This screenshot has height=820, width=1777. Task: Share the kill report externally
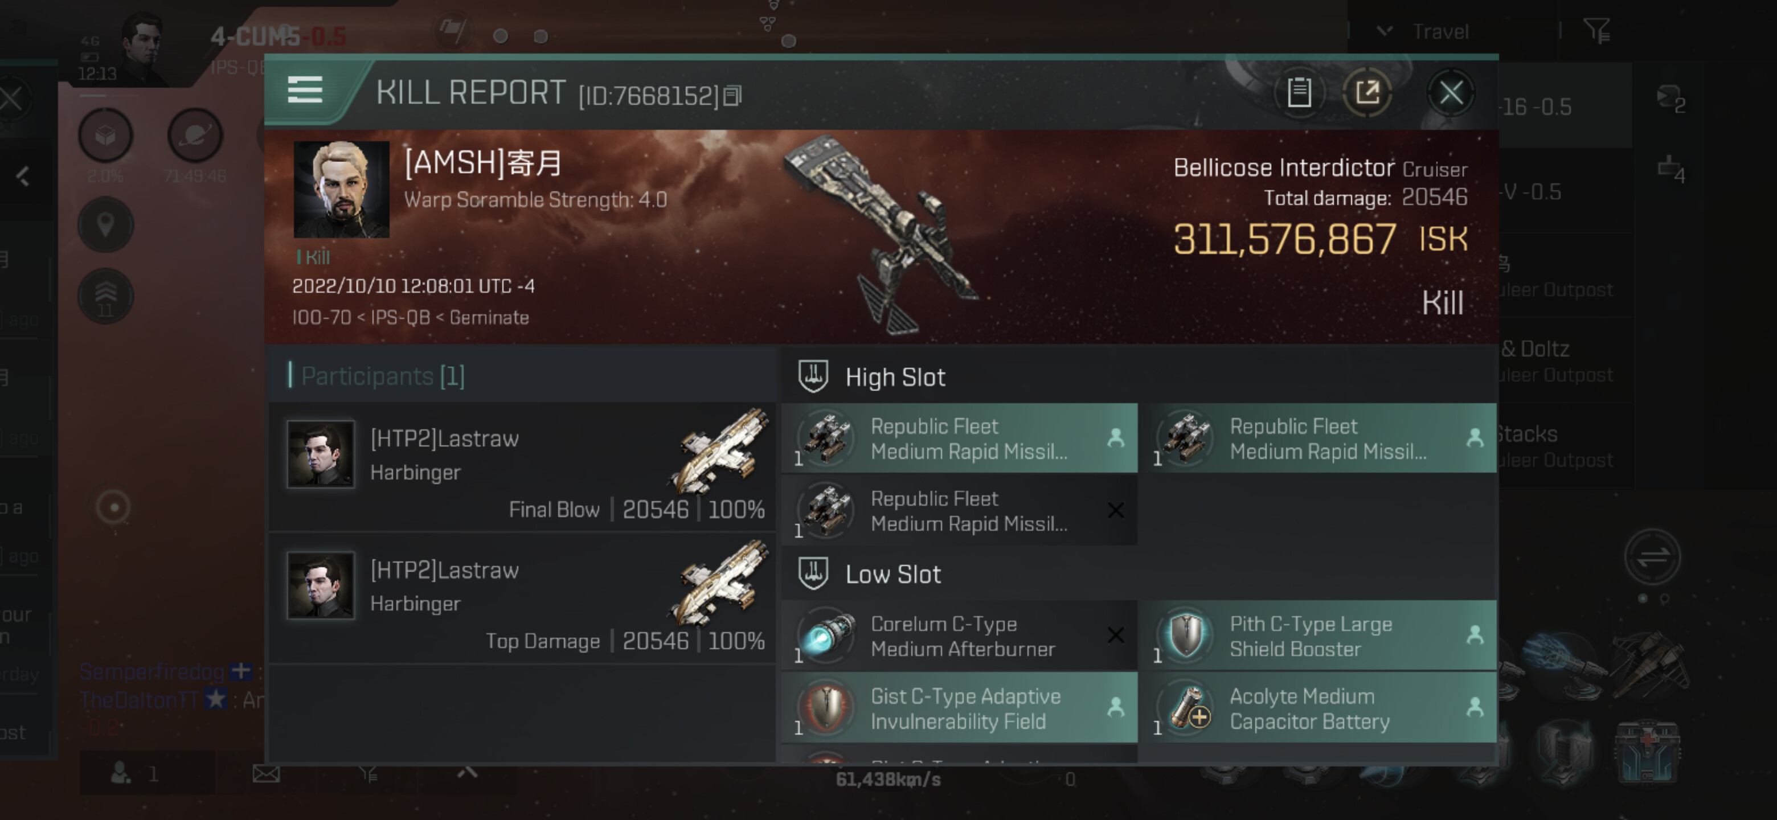pos(1366,92)
